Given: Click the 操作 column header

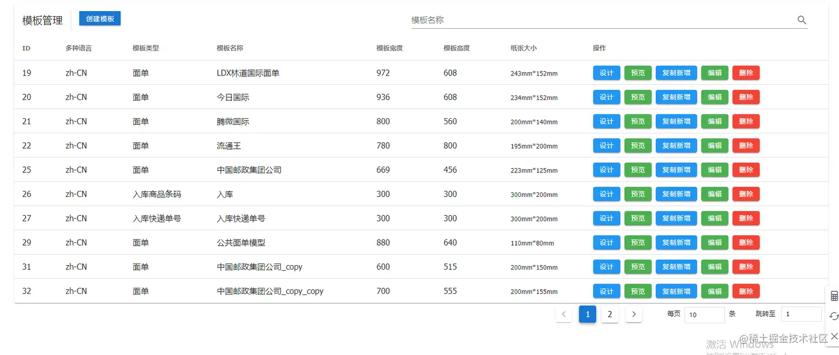Looking at the screenshot, I should tap(599, 48).
